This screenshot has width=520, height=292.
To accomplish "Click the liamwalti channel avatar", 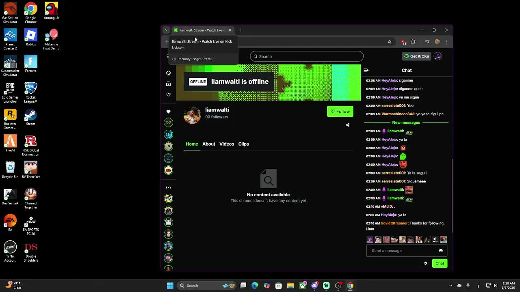I will 192,115.
